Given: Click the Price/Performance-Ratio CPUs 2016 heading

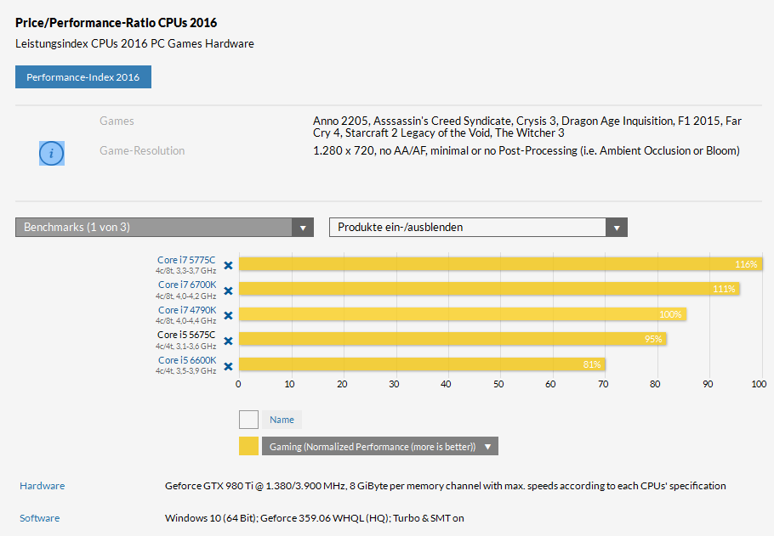Looking at the screenshot, I should (116, 23).
